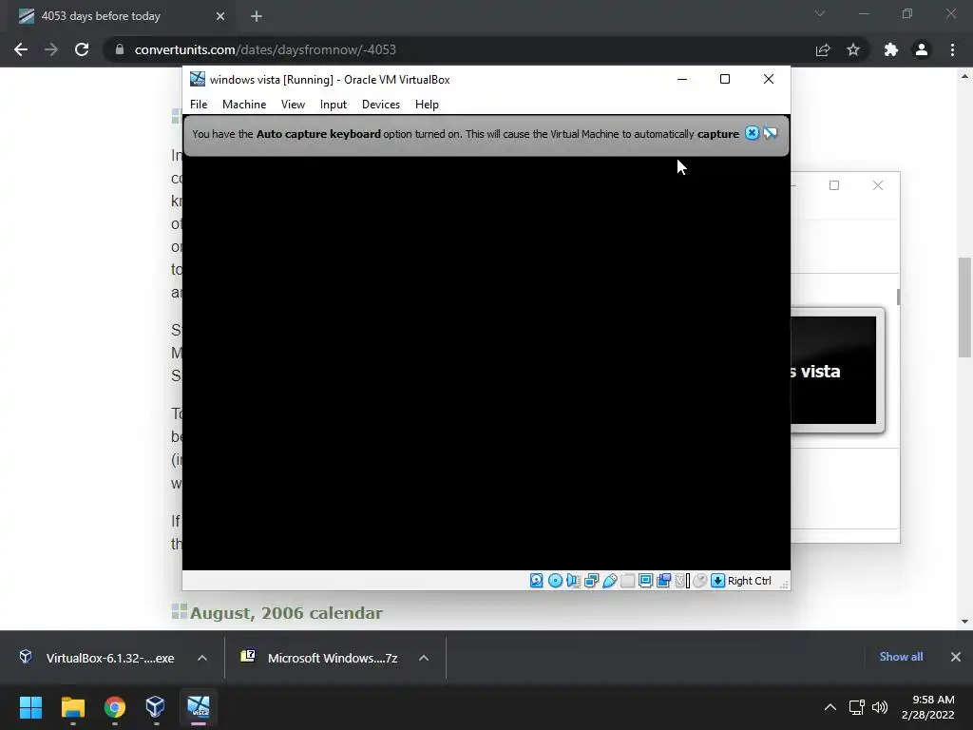973x730 pixels.
Task: Open the Windows Start menu
Action: click(31, 707)
